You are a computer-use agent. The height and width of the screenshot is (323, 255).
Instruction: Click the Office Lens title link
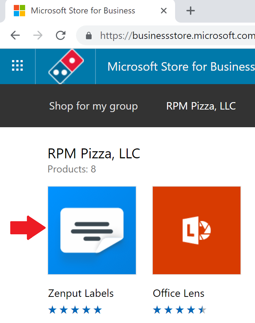179,293
